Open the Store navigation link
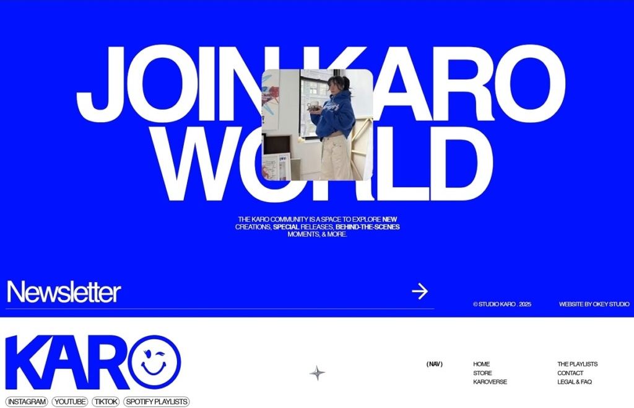Image resolution: width=634 pixels, height=408 pixels. pos(482,373)
